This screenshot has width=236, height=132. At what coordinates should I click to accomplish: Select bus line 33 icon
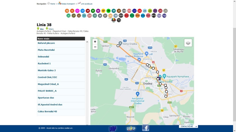click(x=84, y=16)
